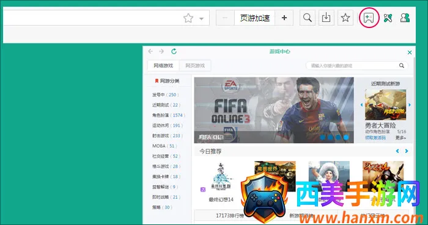Open the 运动休闲 (191) category
Image resolution: width=428 pixels, height=225 pixels.
coord(168,126)
